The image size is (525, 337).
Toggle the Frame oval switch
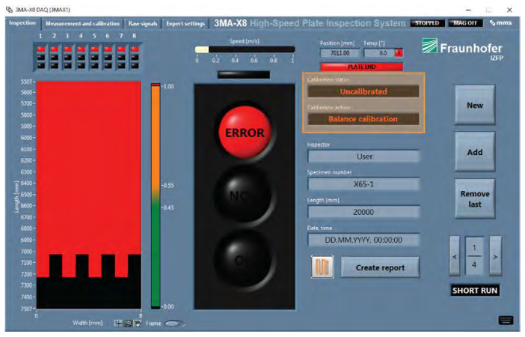174,324
